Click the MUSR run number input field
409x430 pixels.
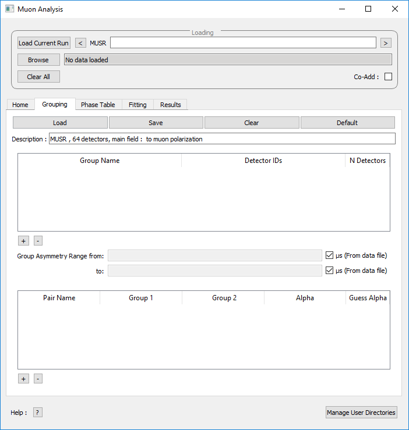243,43
